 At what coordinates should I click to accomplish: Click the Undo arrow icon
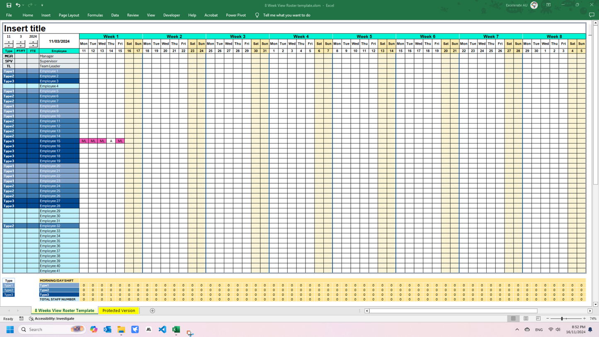tap(17, 5)
